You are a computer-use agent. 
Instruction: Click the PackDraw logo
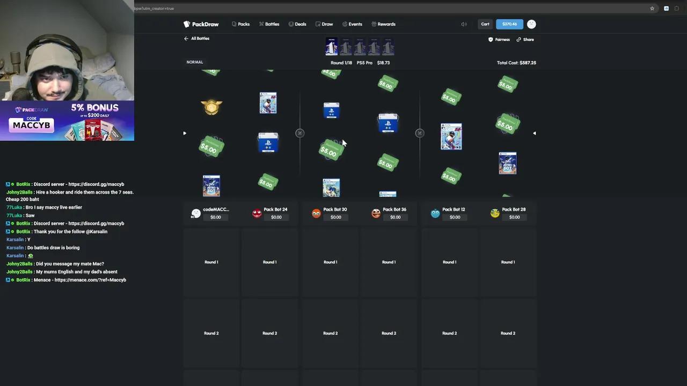[x=201, y=24]
